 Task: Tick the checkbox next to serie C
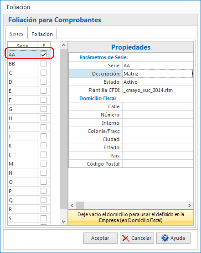tap(43, 73)
